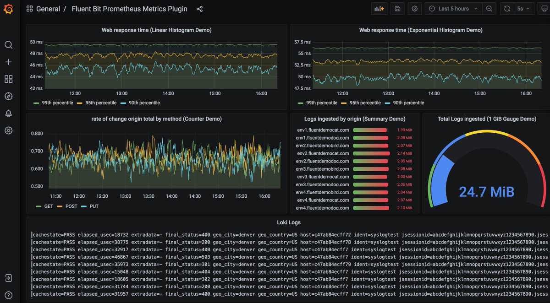Click the dashboards grid icon beside General
The image size is (550, 303).
pos(30,9)
